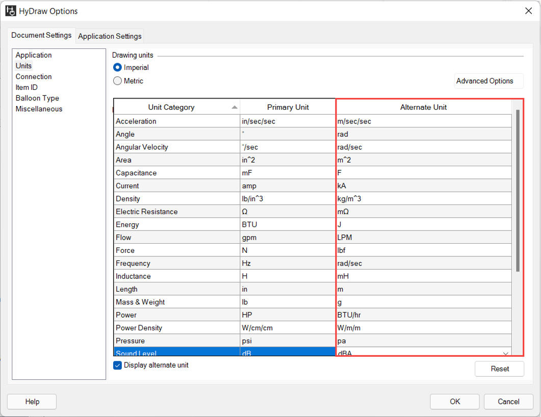The image size is (541, 417).
Task: Open the Balloon Type category
Action: click(x=37, y=98)
